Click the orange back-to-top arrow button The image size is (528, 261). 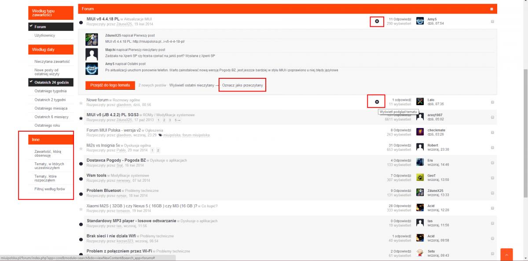506,255
